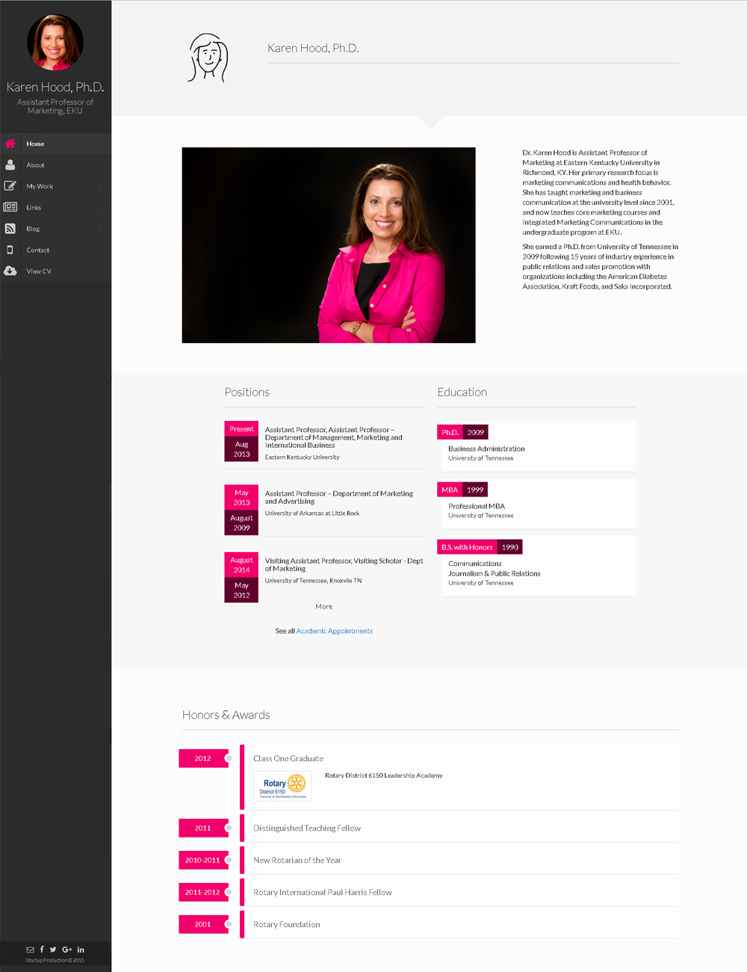Go to the About menu item

(x=35, y=165)
